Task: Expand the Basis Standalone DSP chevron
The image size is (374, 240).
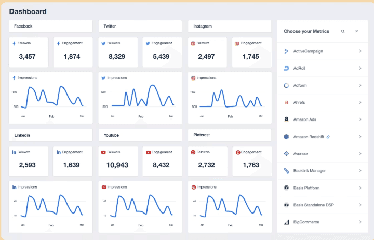Action: (x=360, y=205)
